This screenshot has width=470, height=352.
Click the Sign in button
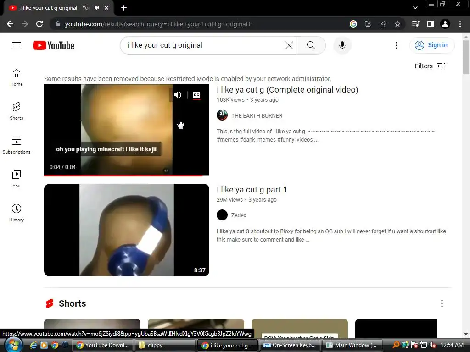(x=431, y=45)
